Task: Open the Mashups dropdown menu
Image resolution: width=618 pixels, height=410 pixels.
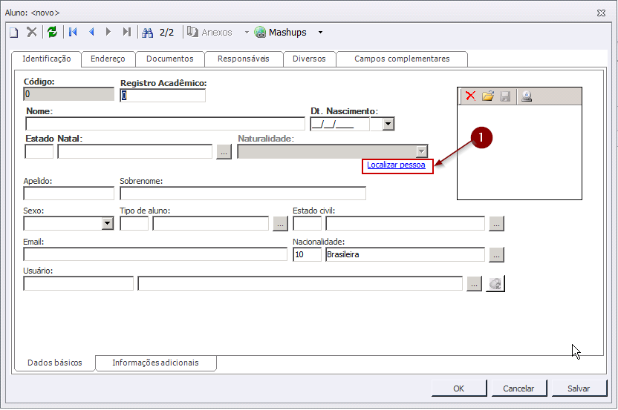Action: tap(320, 33)
